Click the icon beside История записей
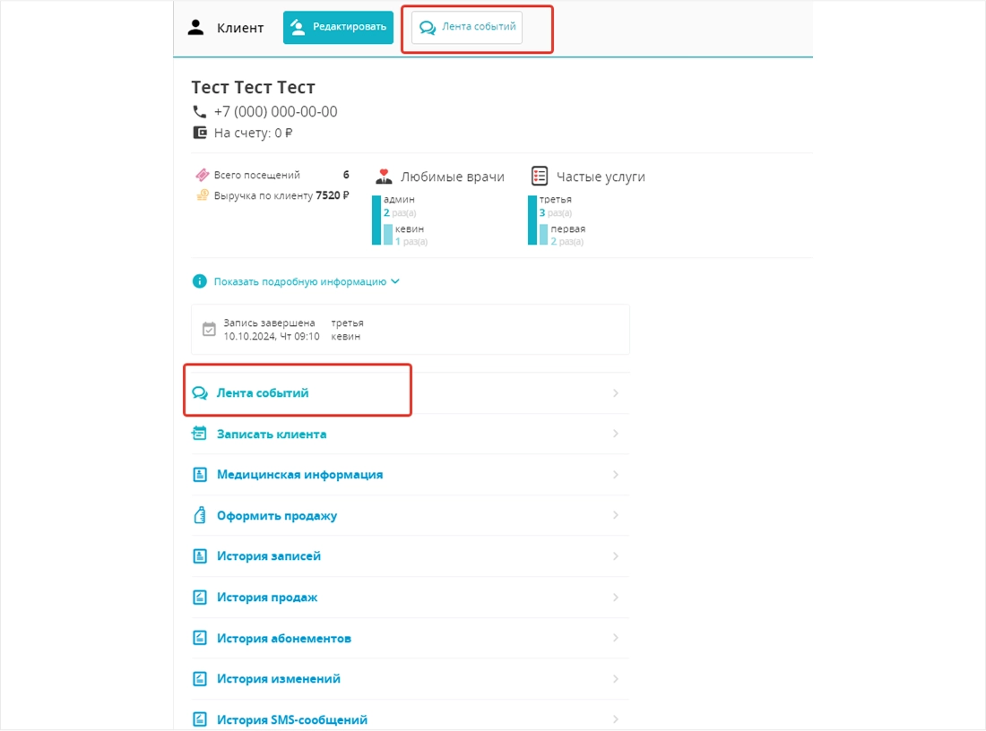This screenshot has width=986, height=731. click(x=199, y=556)
